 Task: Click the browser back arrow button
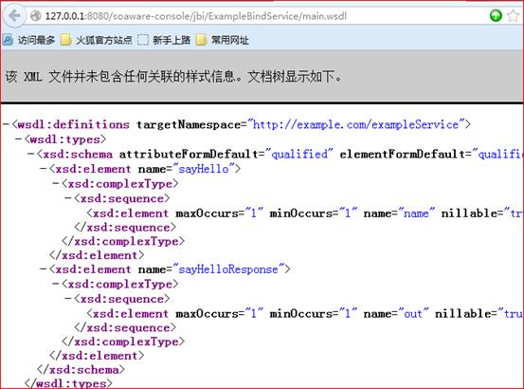click(14, 16)
